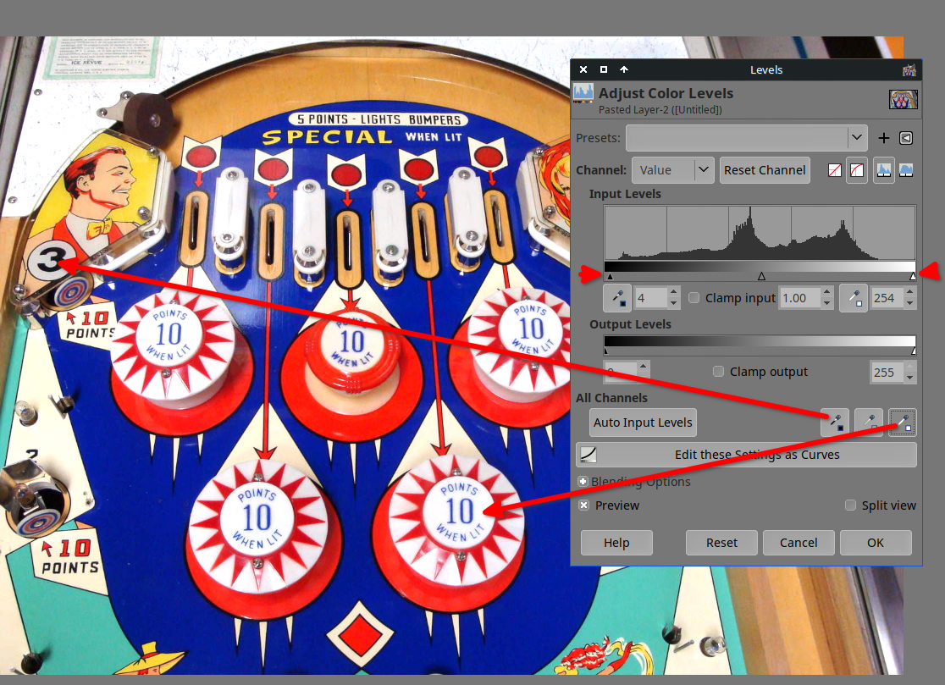Click Auto Input Levels
The image size is (945, 685).
pyautogui.click(x=643, y=423)
